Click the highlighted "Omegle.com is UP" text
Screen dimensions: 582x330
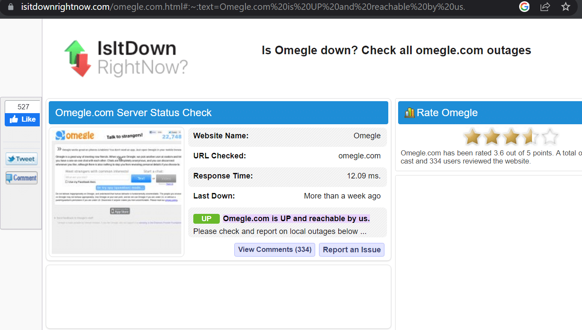[296, 219]
